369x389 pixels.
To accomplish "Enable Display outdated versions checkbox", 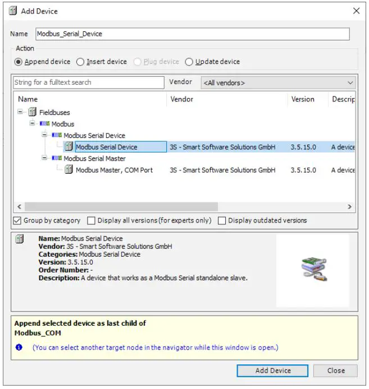I will pyautogui.click(x=222, y=221).
